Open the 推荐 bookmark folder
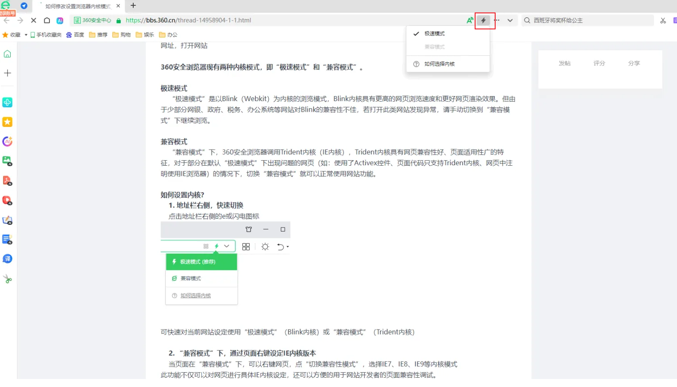This screenshot has height=387, width=677. pyautogui.click(x=98, y=35)
